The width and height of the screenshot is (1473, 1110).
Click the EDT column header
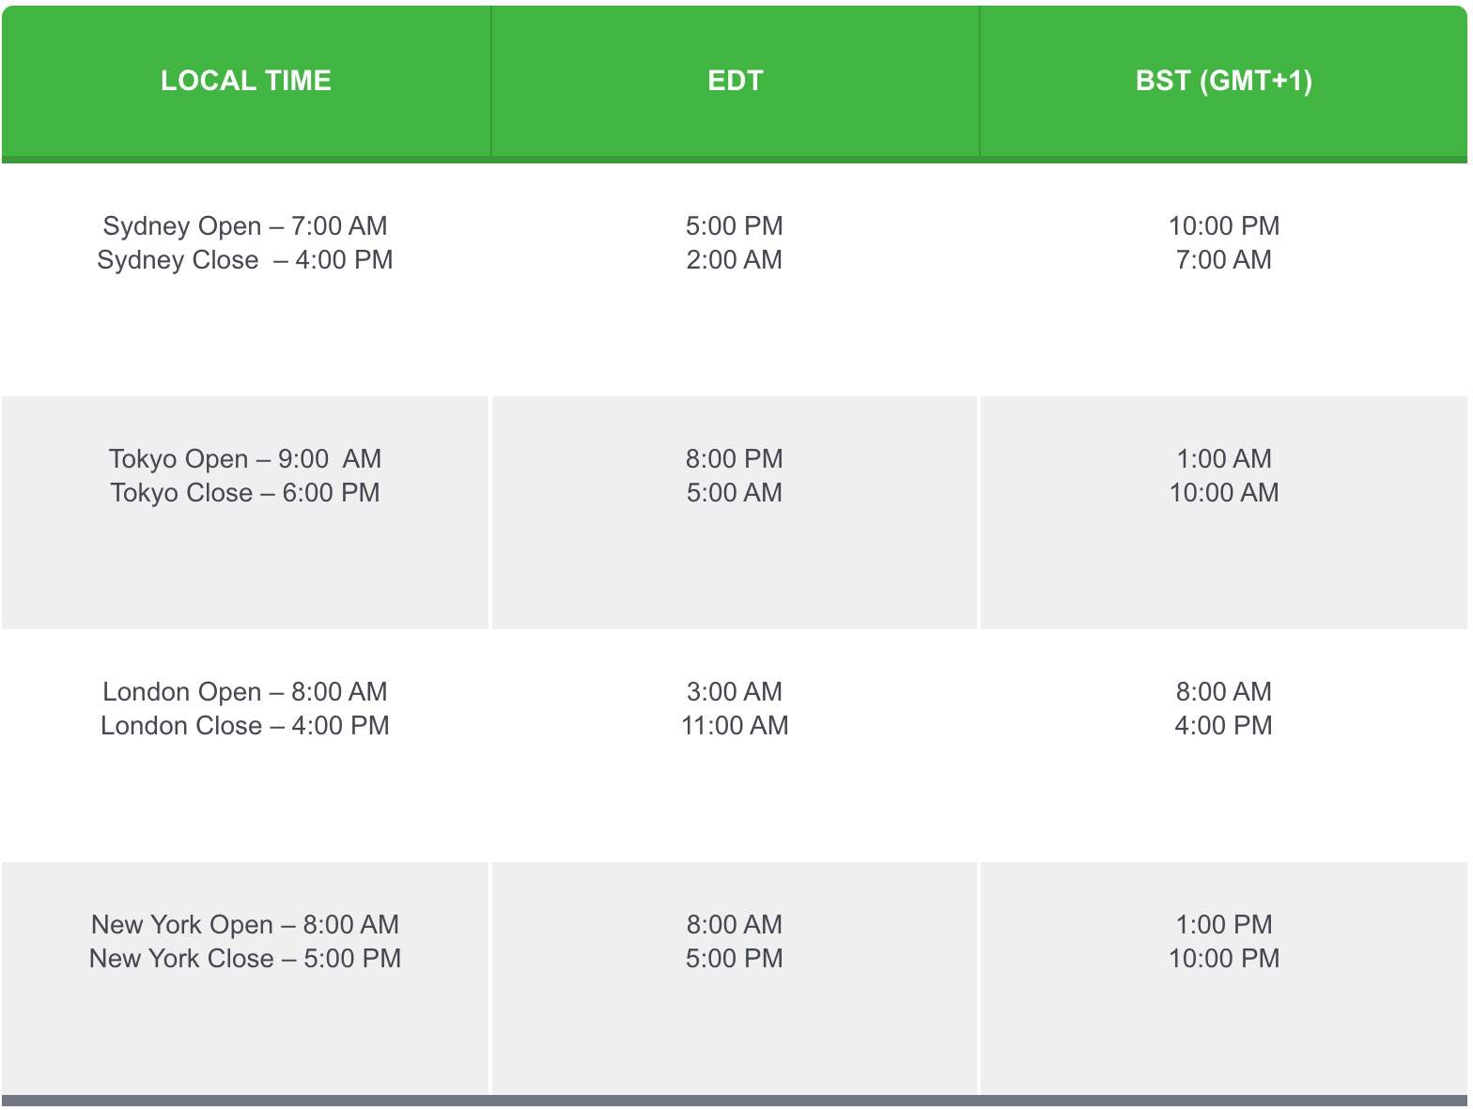coord(735,81)
